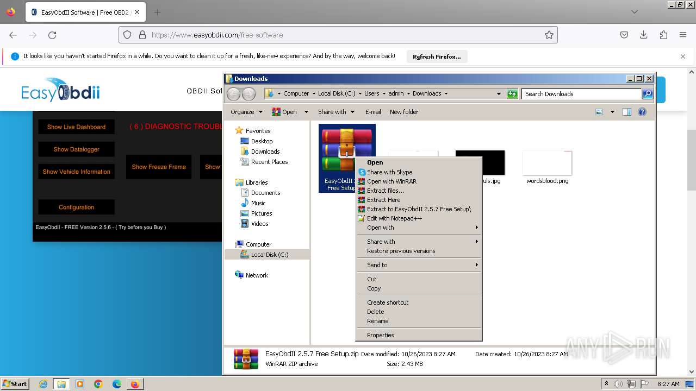Click Firefox icon on taskbar
Screen dimensions: 696x391
pyautogui.click(x=135, y=384)
